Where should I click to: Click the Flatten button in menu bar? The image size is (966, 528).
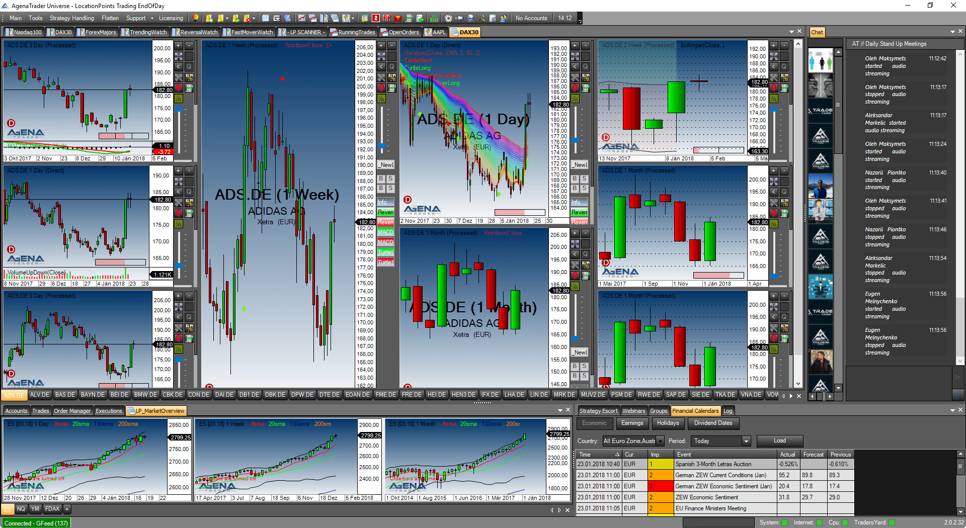point(110,18)
